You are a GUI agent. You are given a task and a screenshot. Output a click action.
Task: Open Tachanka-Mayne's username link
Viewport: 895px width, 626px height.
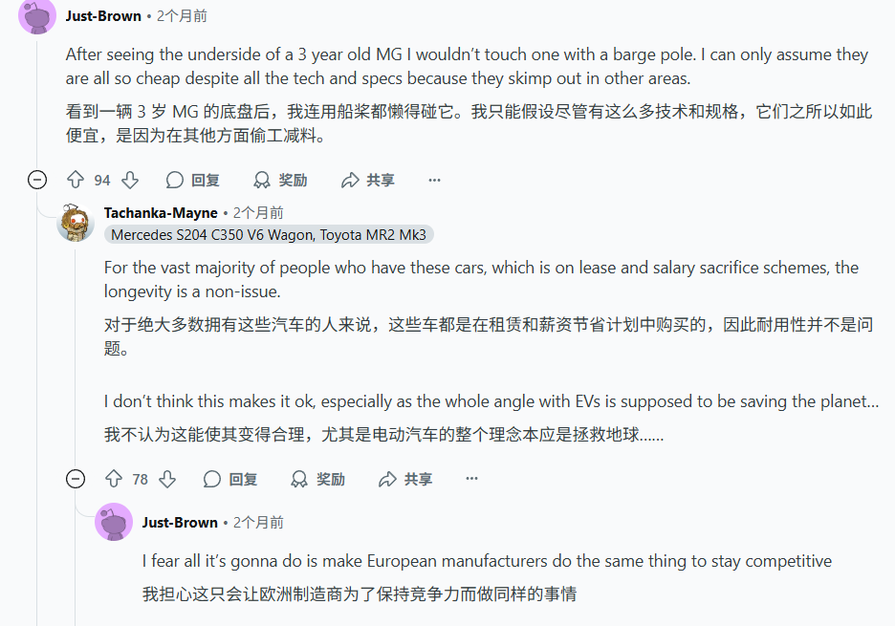pyautogui.click(x=161, y=212)
